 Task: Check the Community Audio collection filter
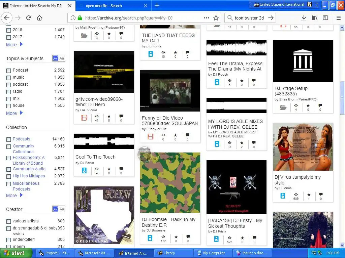pyautogui.click(x=8, y=169)
